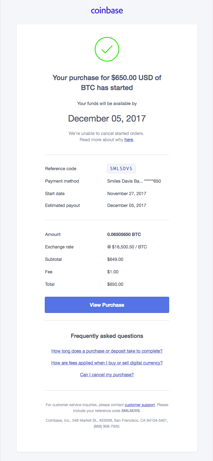This screenshot has height=461, width=213.
Task: Click the Coinbase phone number in footer
Action: pos(107,426)
